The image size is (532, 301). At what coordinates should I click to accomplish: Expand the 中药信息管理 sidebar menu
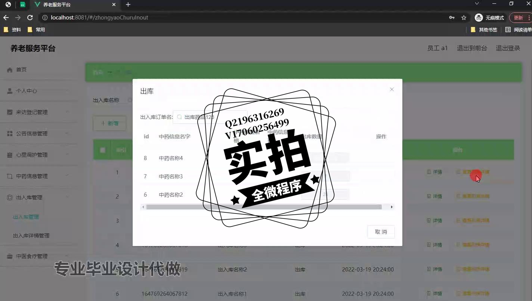point(39,176)
